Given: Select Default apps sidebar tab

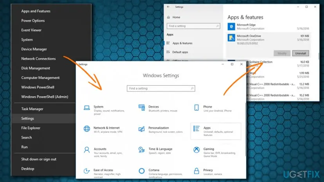Looking at the screenshot, I should (180, 52).
